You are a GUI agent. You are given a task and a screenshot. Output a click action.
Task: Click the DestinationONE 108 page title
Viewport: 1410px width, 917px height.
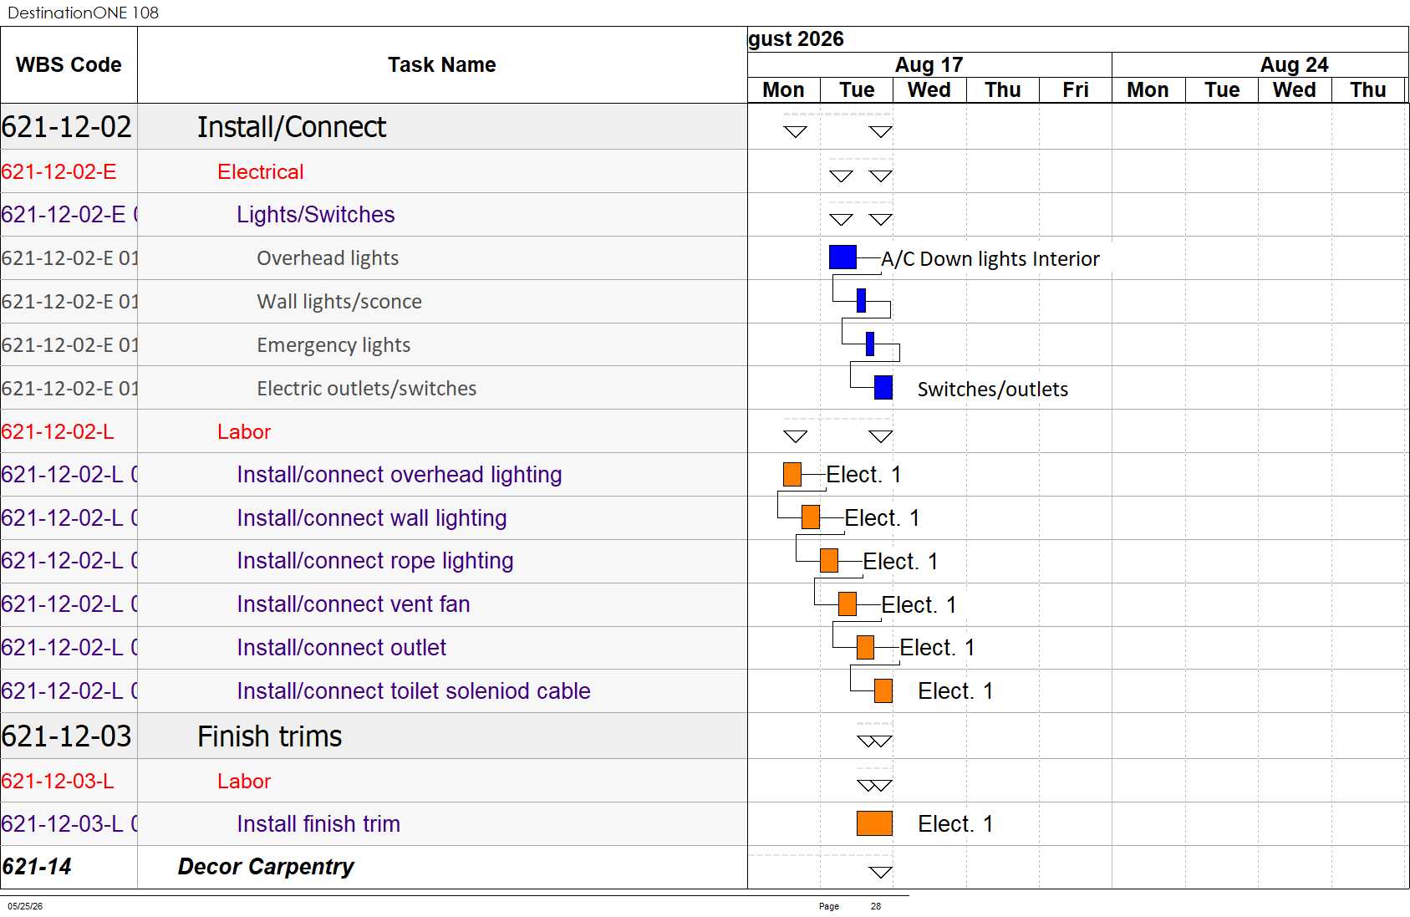coord(83,13)
